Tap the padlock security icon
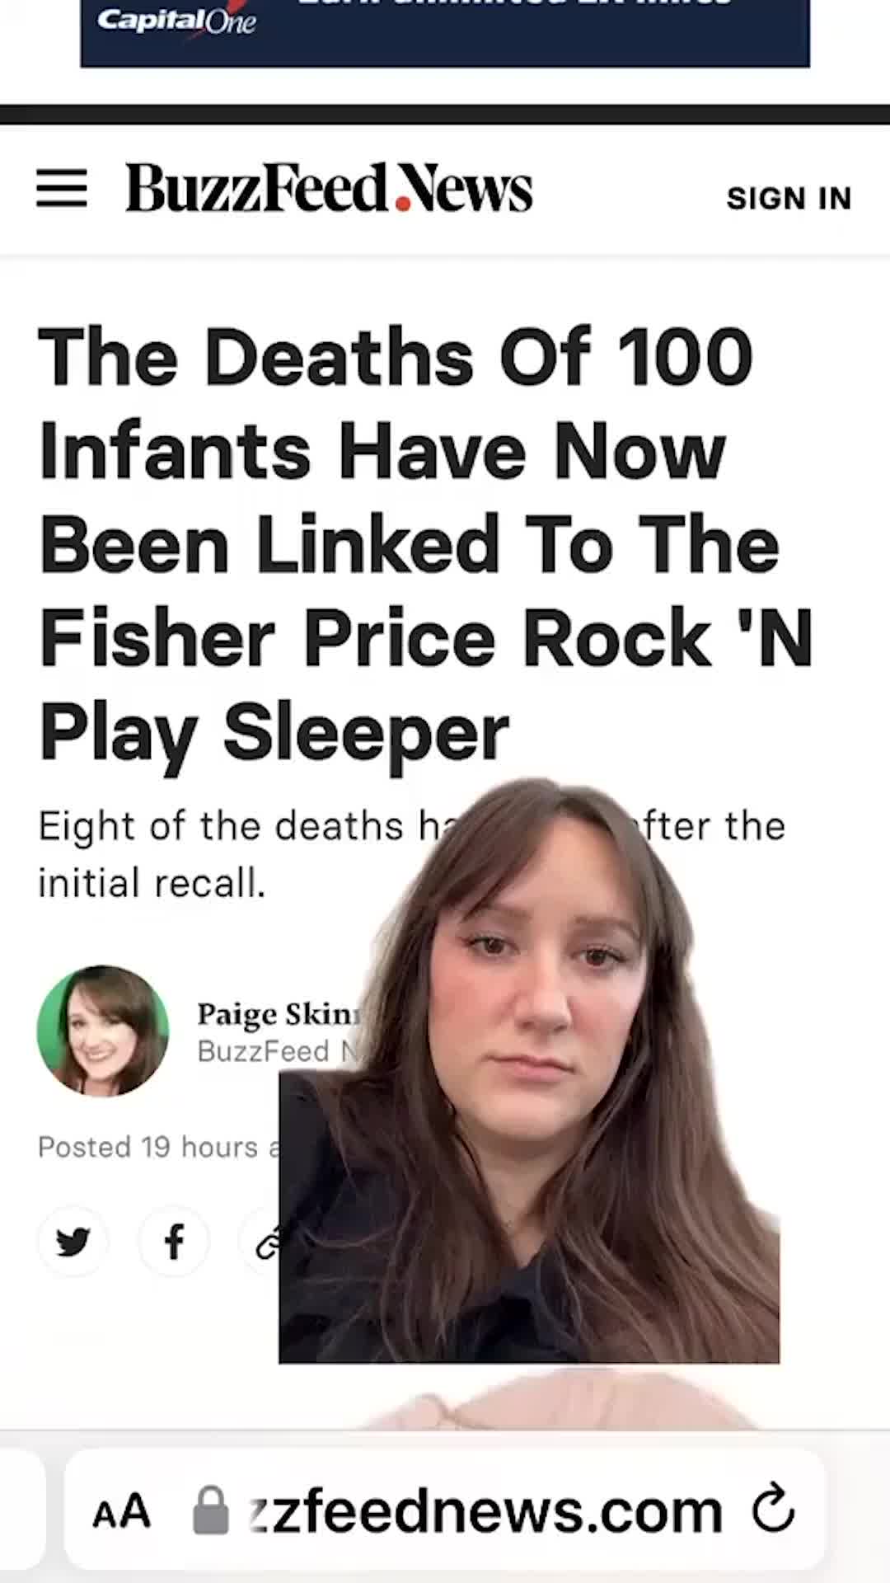The image size is (890, 1583). tap(211, 1510)
